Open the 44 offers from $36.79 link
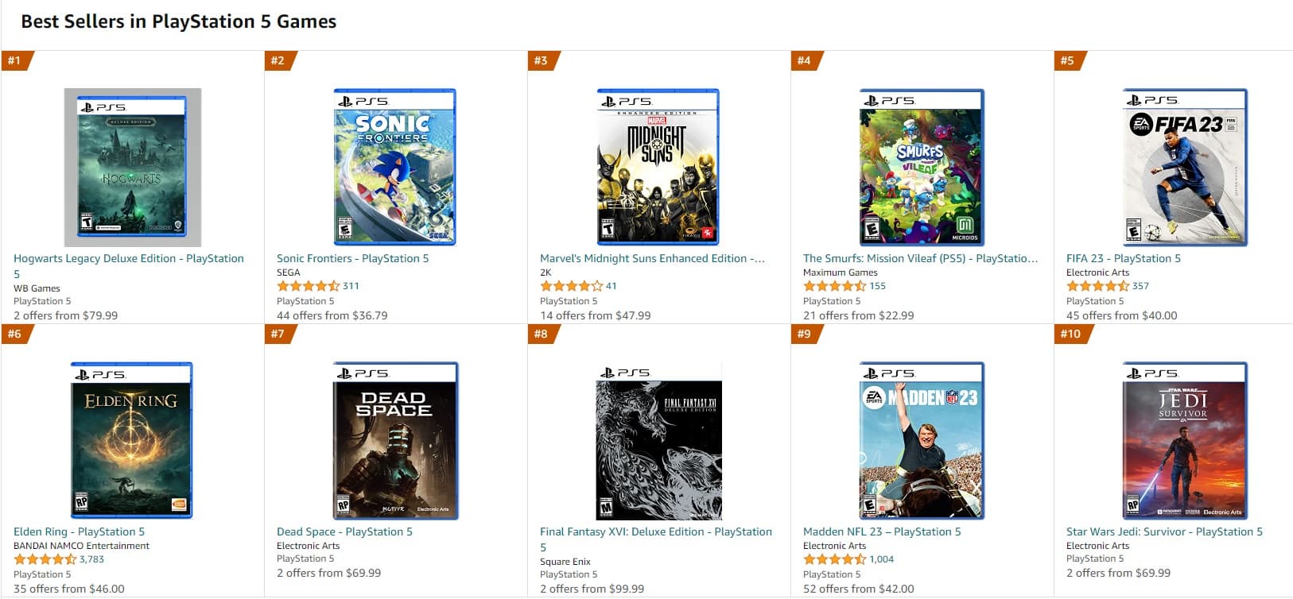Image resolution: width=1293 pixels, height=599 pixels. (332, 315)
